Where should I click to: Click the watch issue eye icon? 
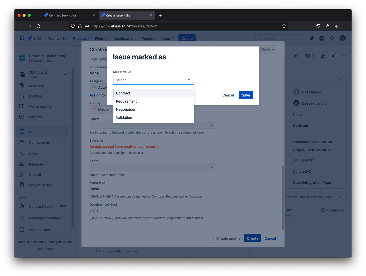coord(308,56)
